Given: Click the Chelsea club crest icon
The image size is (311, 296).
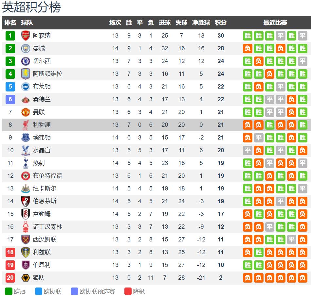Looking at the screenshot, I should coord(26,61).
